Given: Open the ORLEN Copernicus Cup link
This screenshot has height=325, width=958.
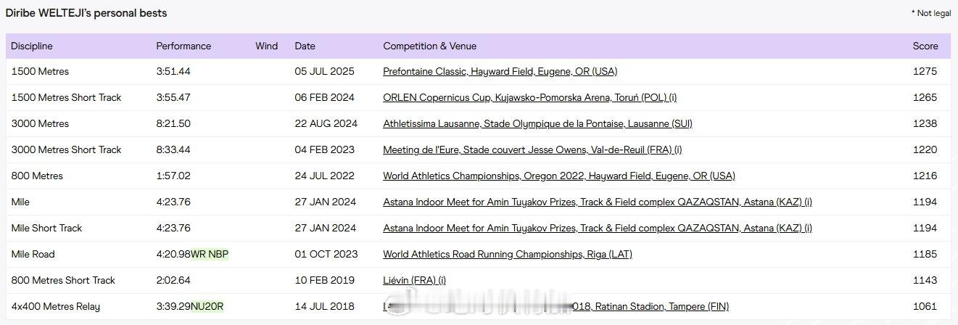Looking at the screenshot, I should pos(529,98).
